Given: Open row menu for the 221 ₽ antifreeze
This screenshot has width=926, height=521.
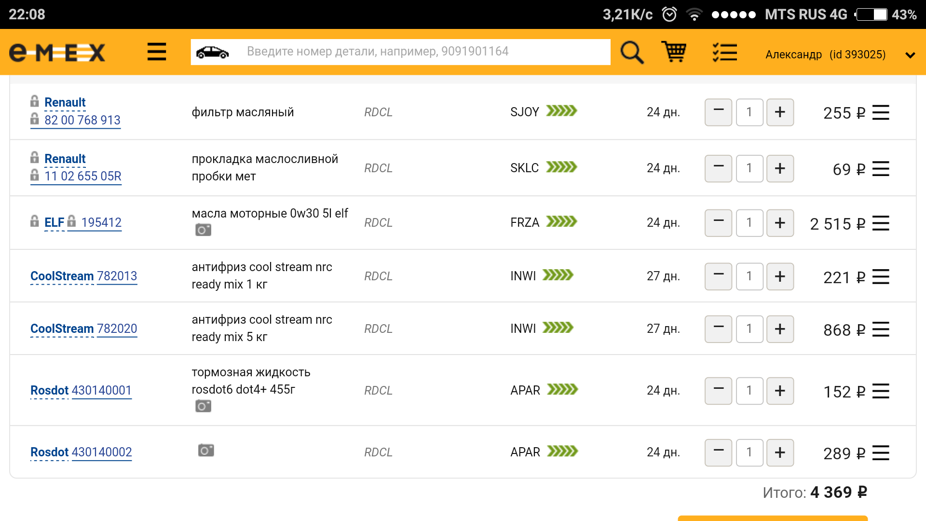Looking at the screenshot, I should pos(881,277).
